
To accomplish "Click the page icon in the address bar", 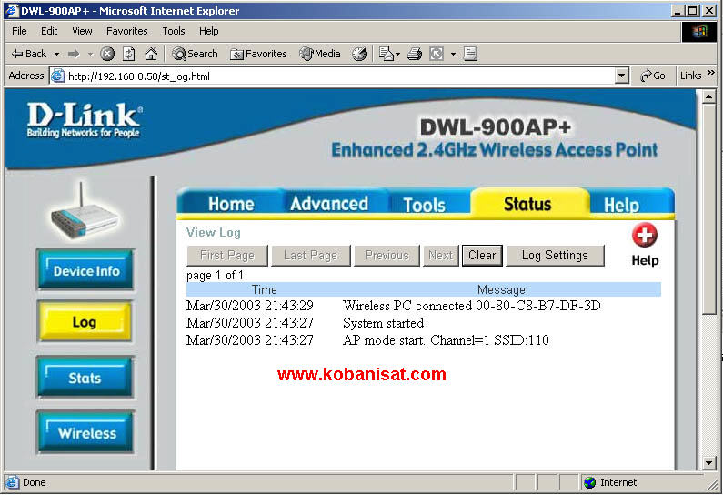I will tap(57, 76).
